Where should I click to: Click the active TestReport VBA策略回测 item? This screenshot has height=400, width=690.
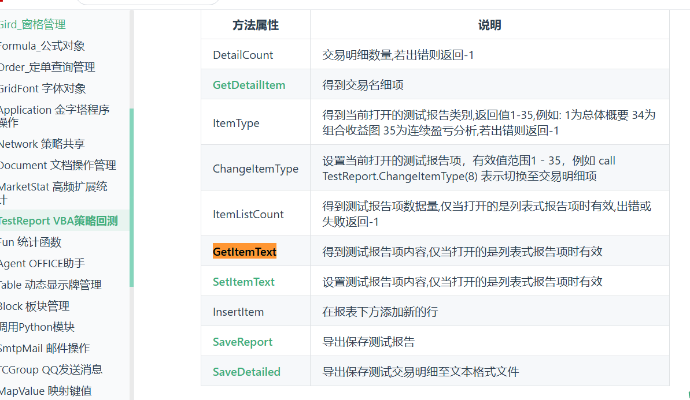[x=58, y=220]
